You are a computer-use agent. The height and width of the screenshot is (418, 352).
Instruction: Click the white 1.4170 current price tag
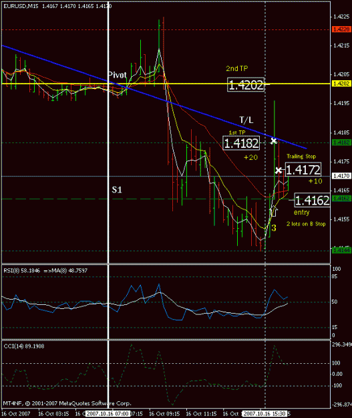pyautogui.click(x=341, y=176)
